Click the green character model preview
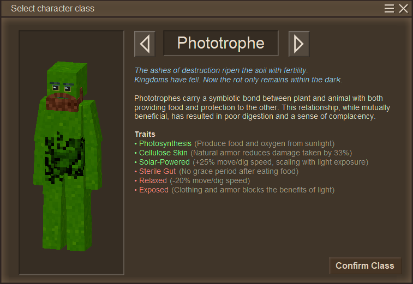 click(x=68, y=156)
